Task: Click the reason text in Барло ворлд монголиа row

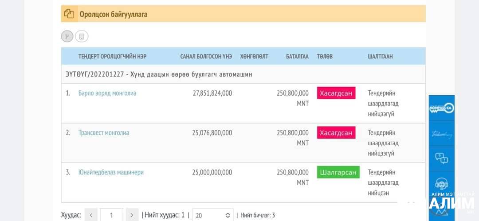Action: pos(383,104)
